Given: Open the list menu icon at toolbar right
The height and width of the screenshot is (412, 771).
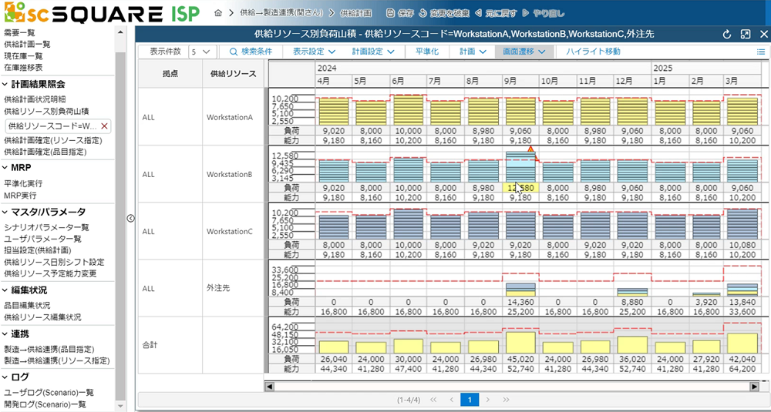Looking at the screenshot, I should pos(761,52).
